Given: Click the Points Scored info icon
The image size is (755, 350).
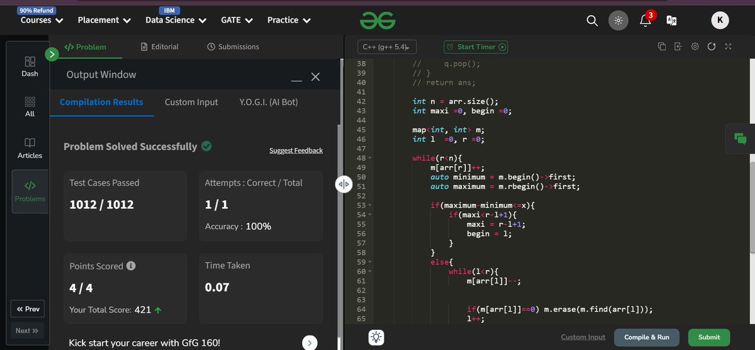Looking at the screenshot, I should pos(131,266).
